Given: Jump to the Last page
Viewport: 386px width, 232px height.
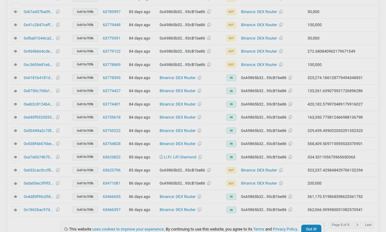Looking at the screenshot, I should 368,225.
